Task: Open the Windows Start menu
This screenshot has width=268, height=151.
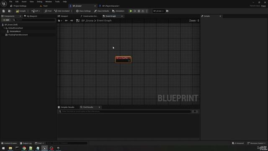Action: 3,148
